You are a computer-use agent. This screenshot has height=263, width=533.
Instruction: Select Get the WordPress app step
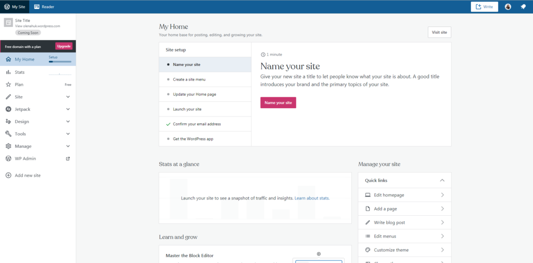pos(205,139)
